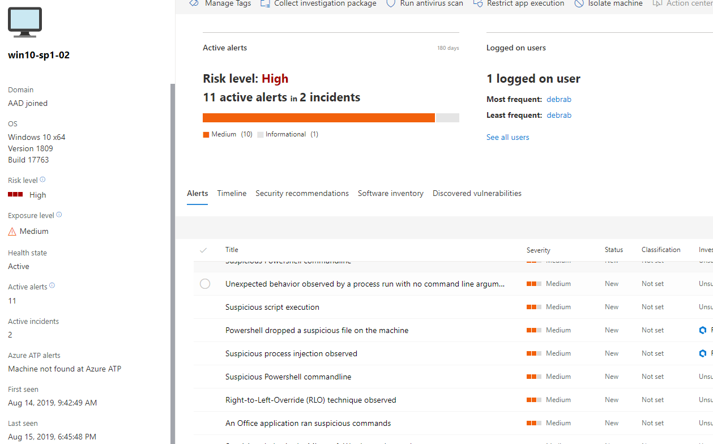This screenshot has height=444, width=713.
Task: Click the Isolate machine icon
Action: tap(579, 3)
